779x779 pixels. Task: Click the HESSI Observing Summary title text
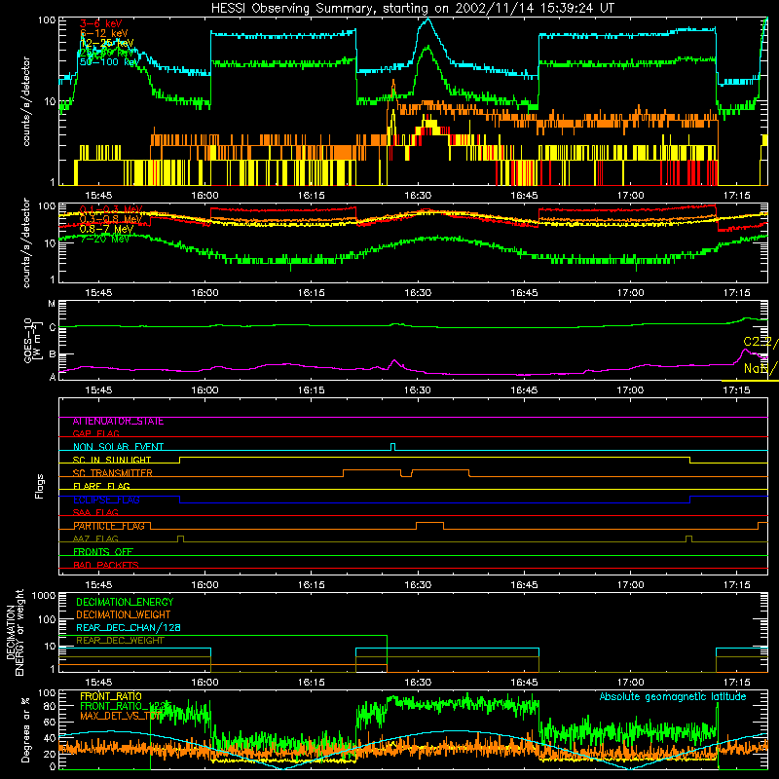pos(412,8)
